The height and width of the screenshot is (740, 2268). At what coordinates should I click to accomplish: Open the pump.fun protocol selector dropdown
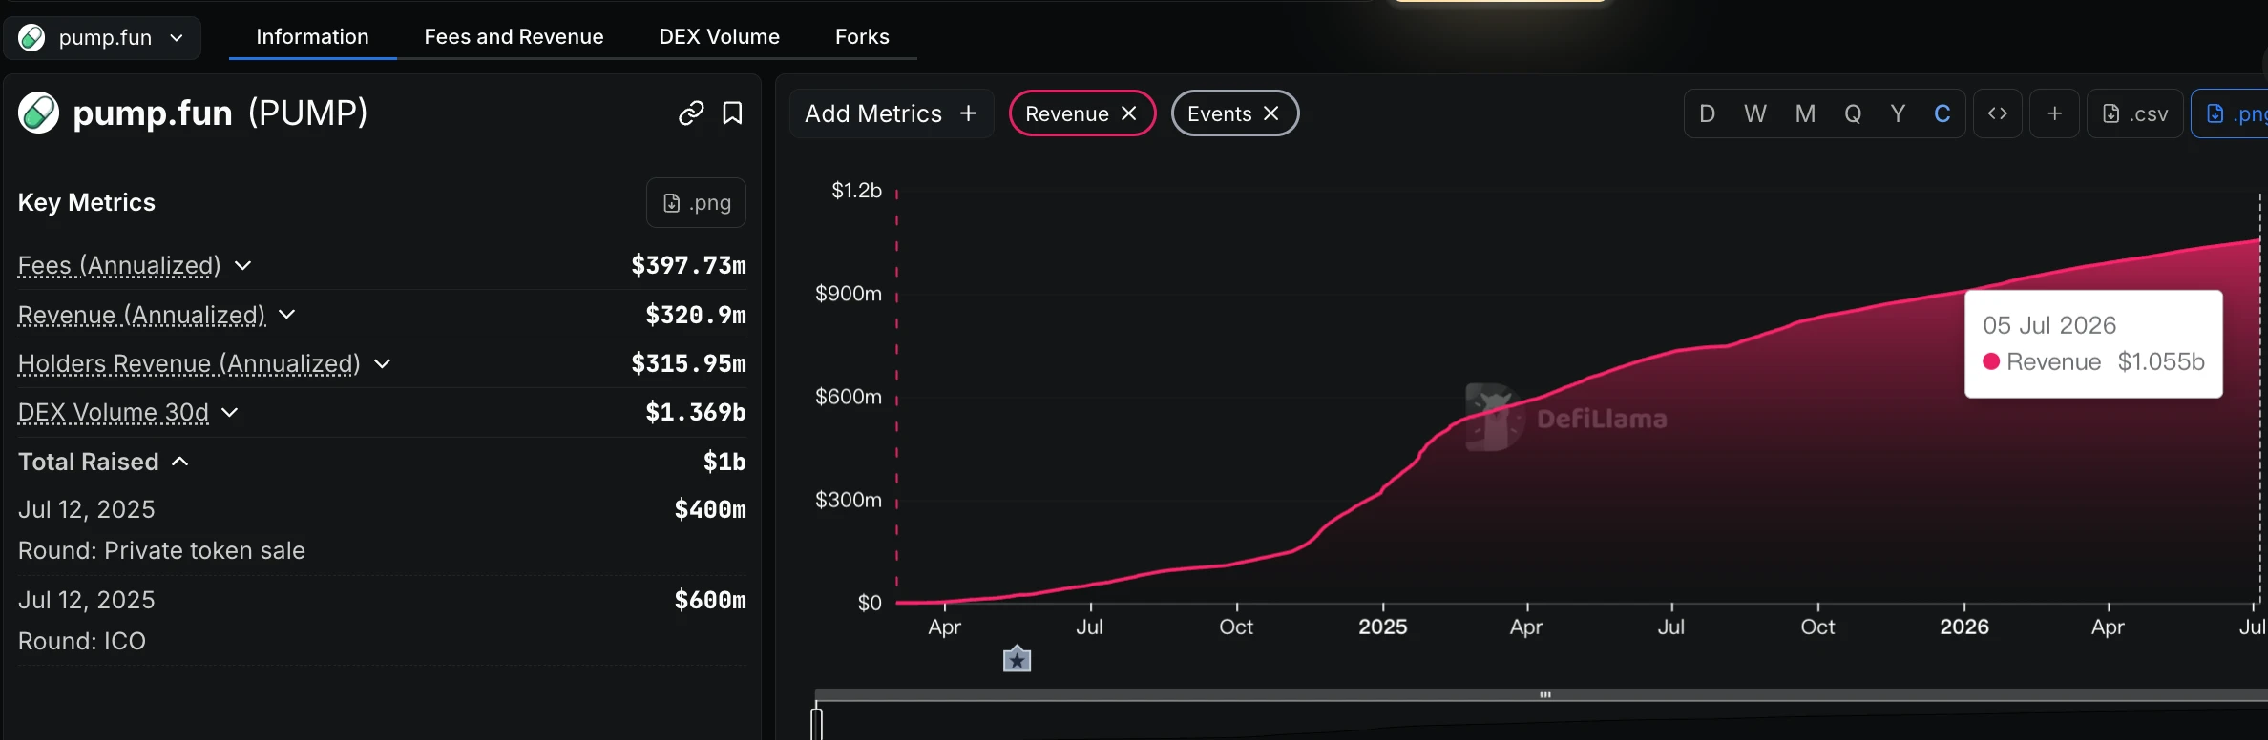(102, 37)
